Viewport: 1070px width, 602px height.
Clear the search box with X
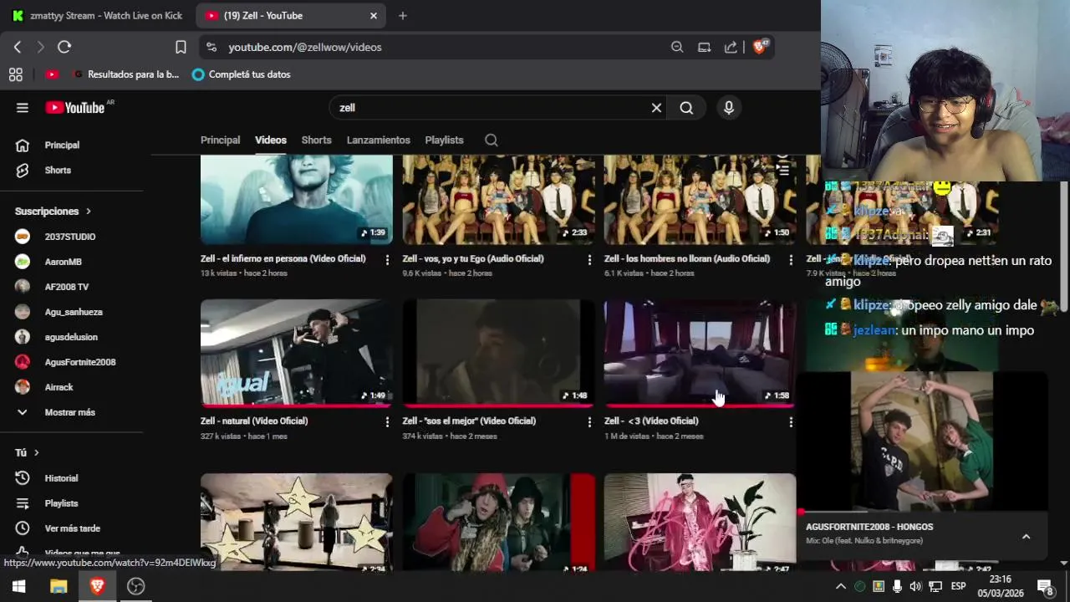(x=656, y=108)
